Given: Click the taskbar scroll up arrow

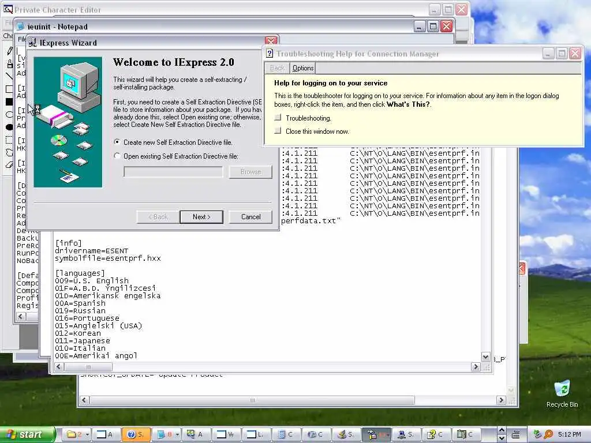Looking at the screenshot, I should 502,430.
